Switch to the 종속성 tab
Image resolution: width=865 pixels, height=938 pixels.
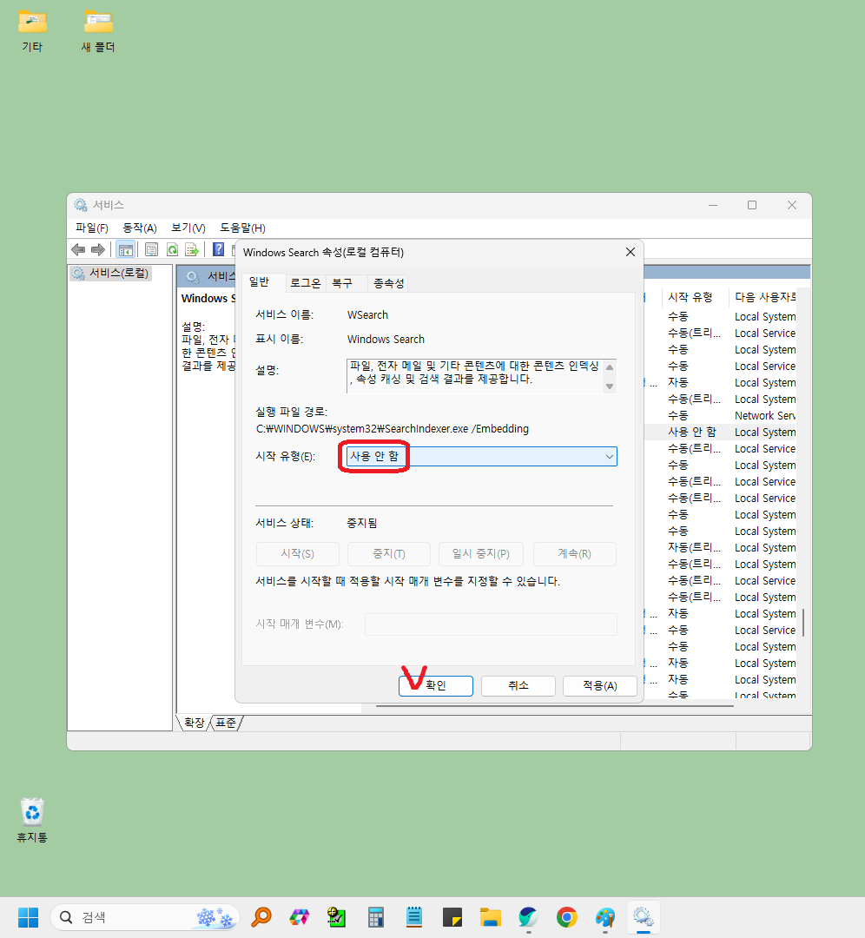[388, 283]
